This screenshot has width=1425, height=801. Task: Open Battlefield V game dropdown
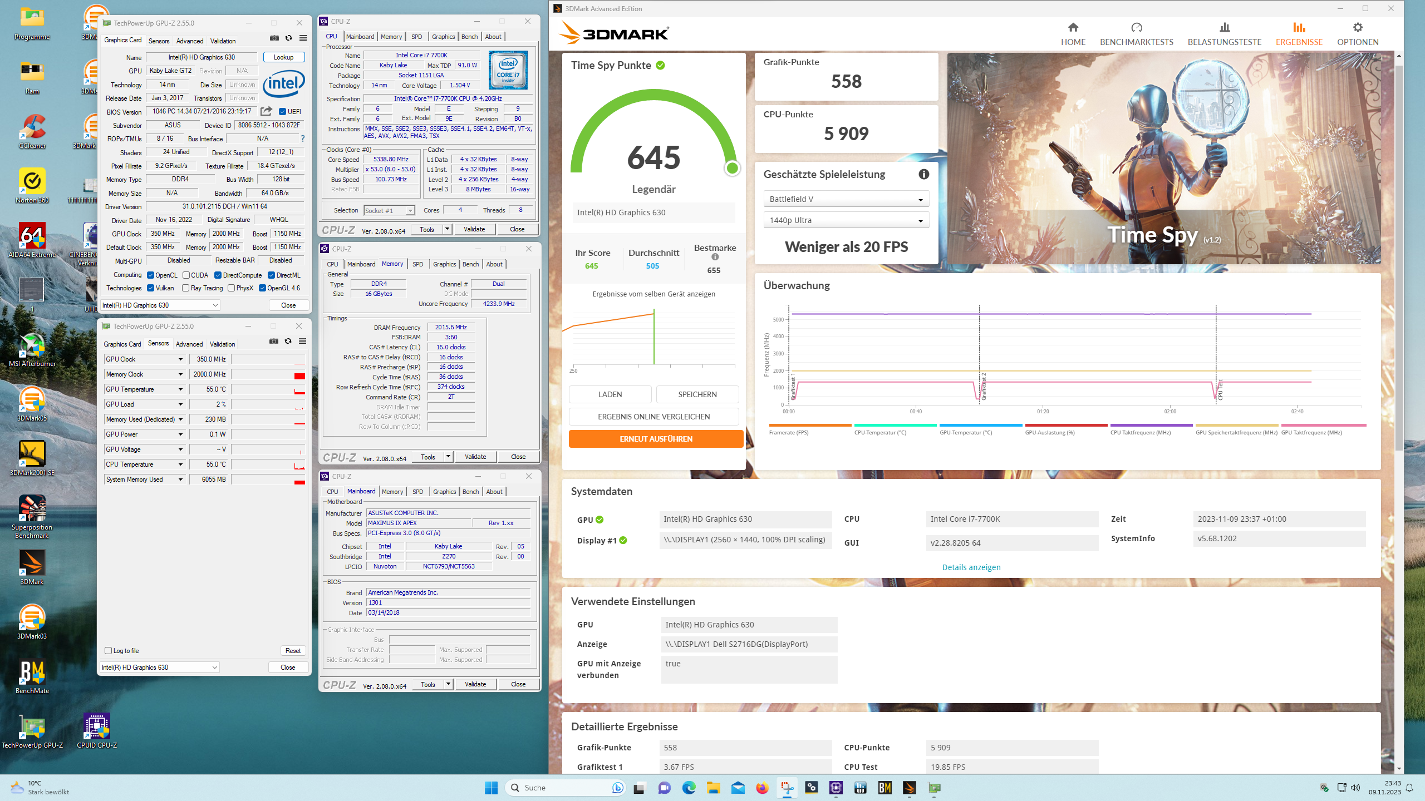(846, 199)
